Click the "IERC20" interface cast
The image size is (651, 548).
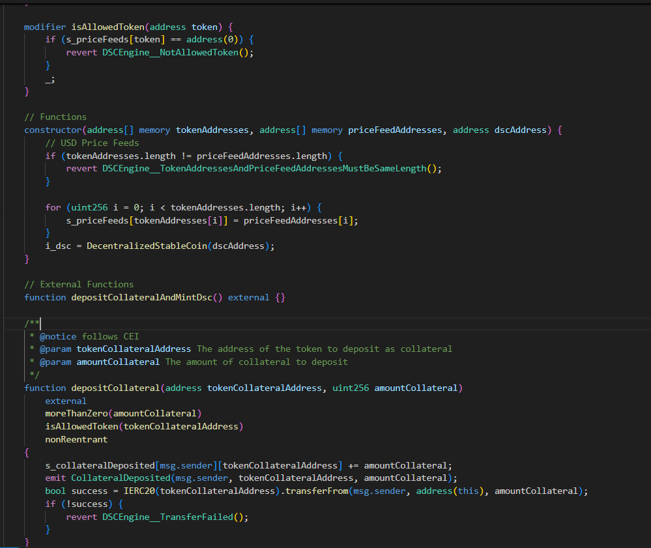(x=139, y=491)
